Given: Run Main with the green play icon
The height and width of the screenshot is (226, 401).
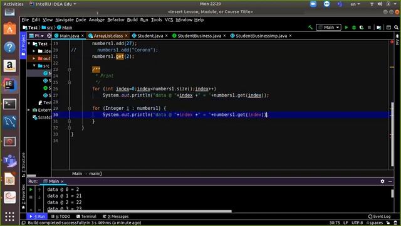Looking at the screenshot, I should 346,28.
